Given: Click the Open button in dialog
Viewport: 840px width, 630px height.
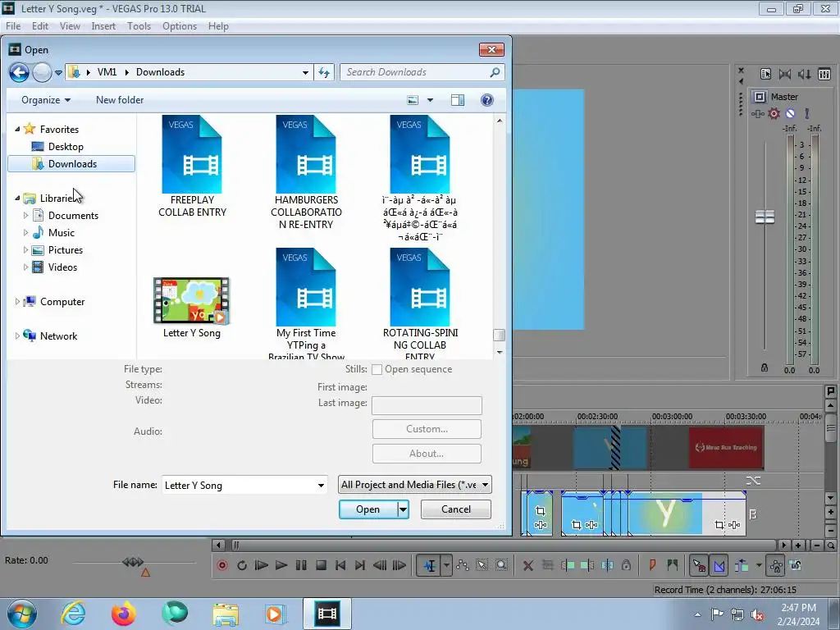Looking at the screenshot, I should point(368,509).
